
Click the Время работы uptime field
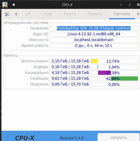pyautogui.click(x=94, y=46)
